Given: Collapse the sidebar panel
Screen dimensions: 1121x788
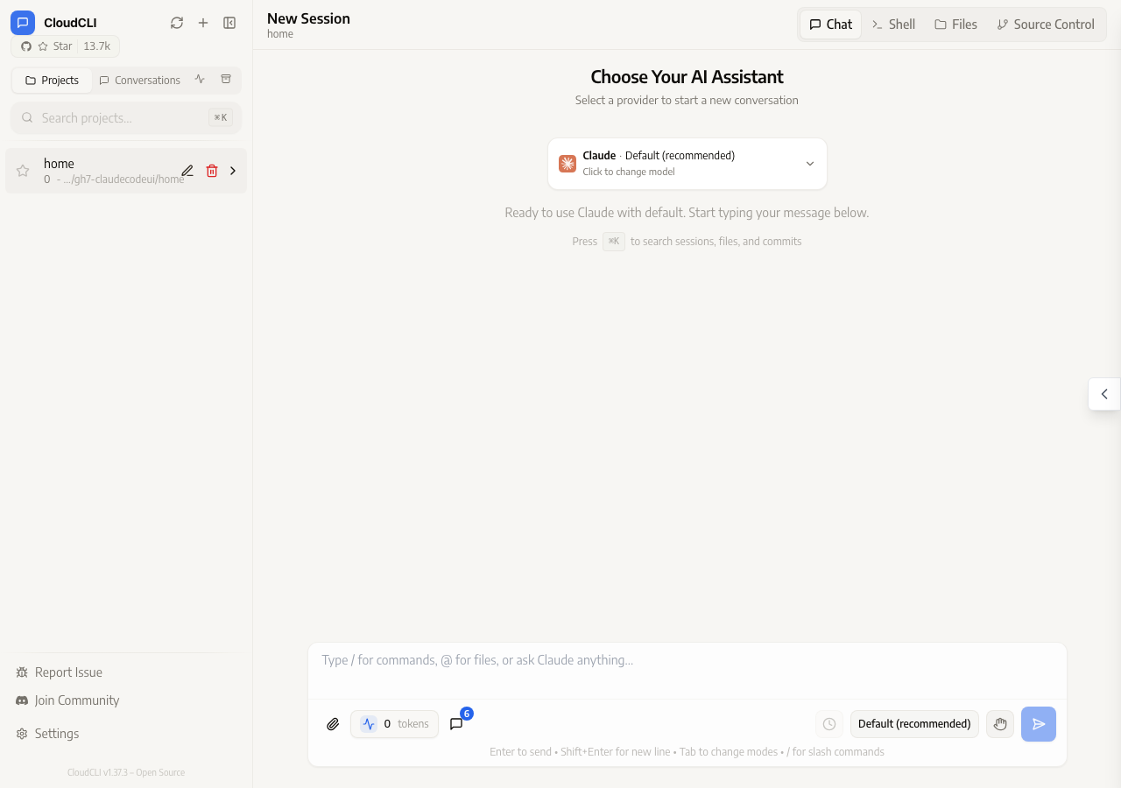Looking at the screenshot, I should point(229,23).
